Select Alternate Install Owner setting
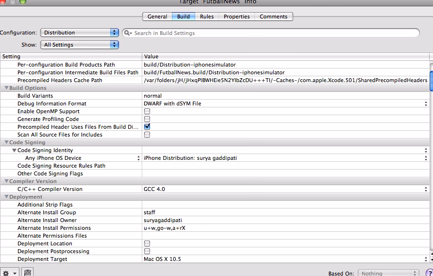 click(47, 220)
